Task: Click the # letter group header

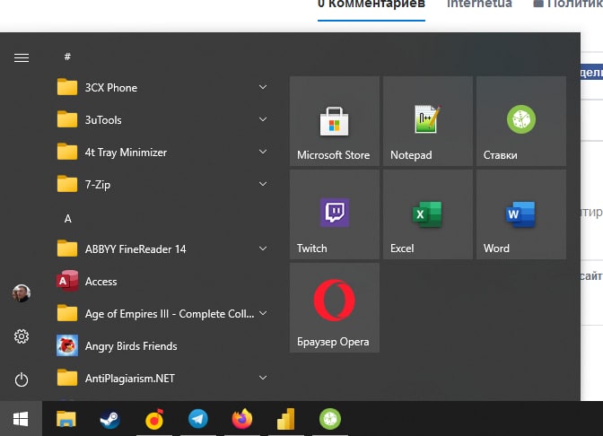Action: click(67, 57)
